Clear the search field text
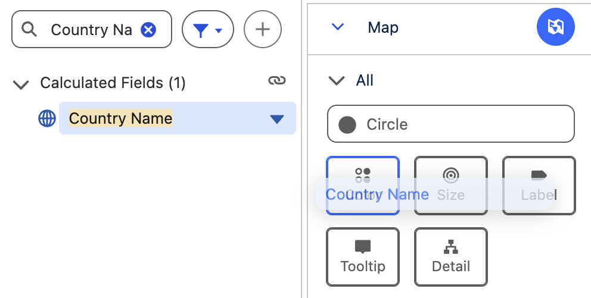Screen dimensions: 591x298 point(148,29)
